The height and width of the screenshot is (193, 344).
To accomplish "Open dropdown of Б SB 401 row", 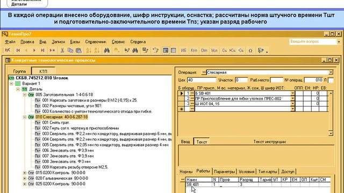I will click(x=292, y=93).
